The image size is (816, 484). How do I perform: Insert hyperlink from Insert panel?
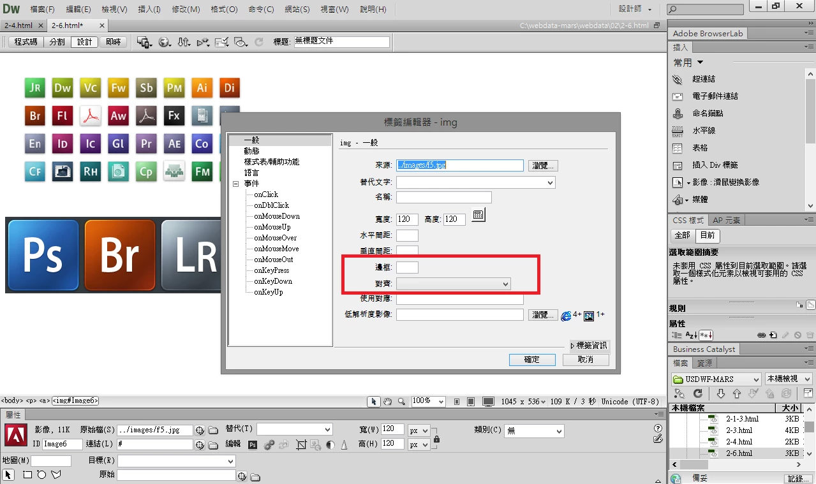(703, 79)
